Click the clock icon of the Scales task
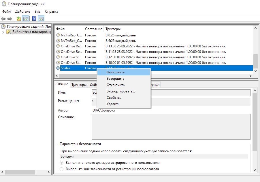260x182 pixels. [58, 68]
